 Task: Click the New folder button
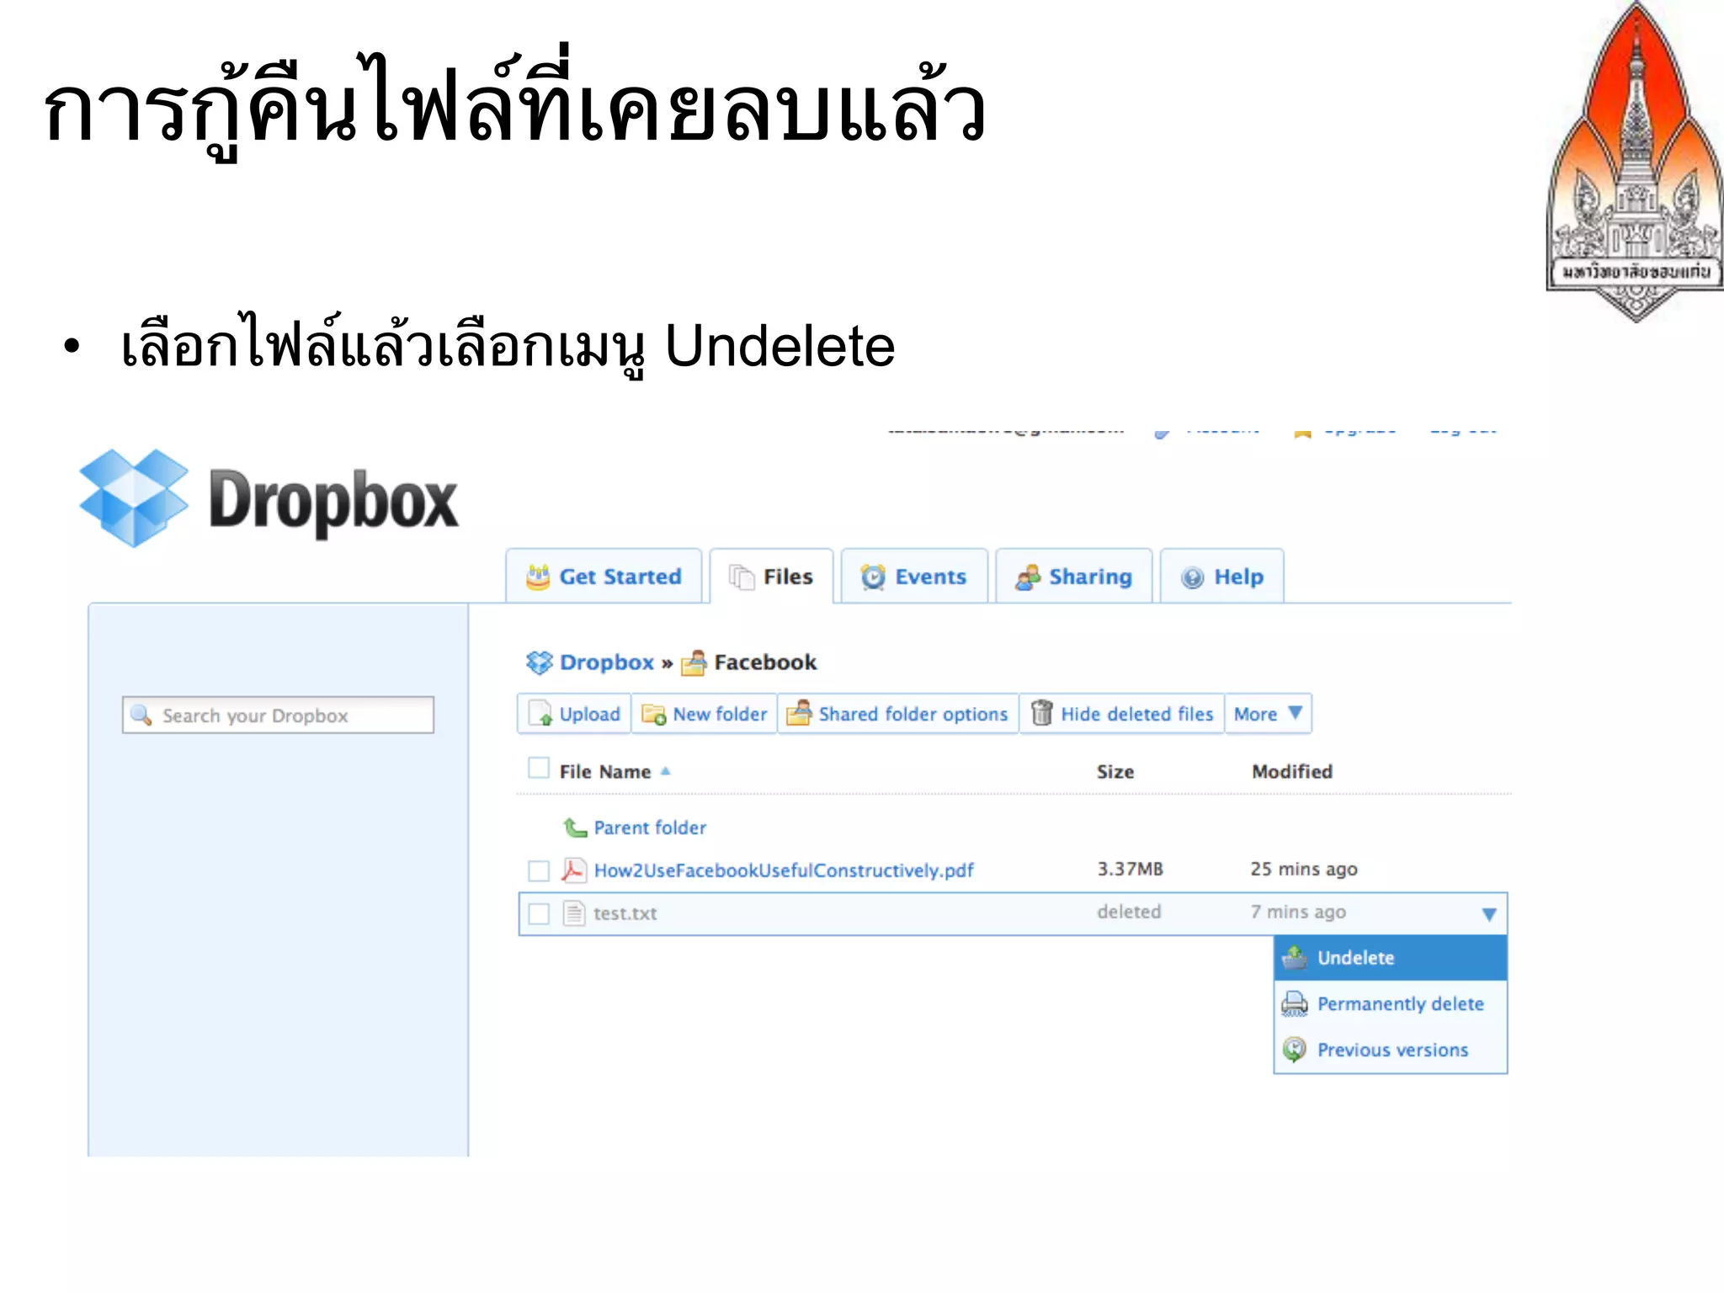[x=705, y=714]
